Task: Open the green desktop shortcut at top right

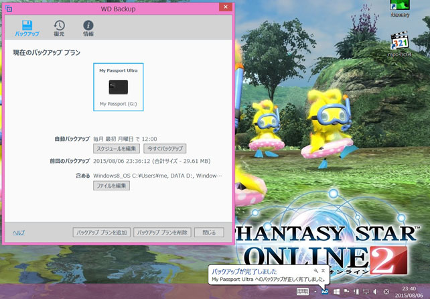Action: 400,9
